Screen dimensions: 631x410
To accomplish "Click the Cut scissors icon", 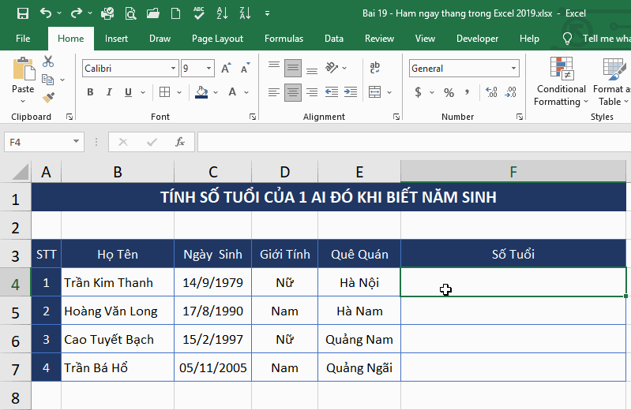I will click(48, 61).
